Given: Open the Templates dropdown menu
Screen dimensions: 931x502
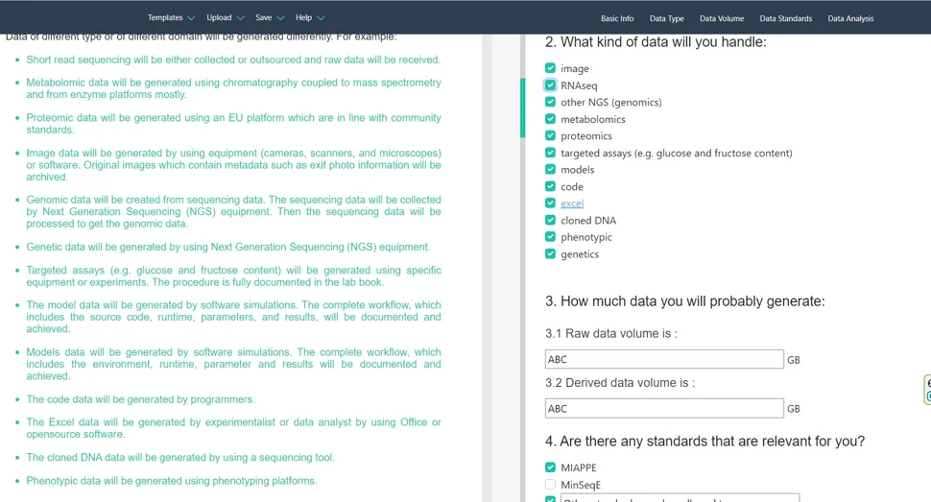Looking at the screenshot, I should (x=171, y=18).
